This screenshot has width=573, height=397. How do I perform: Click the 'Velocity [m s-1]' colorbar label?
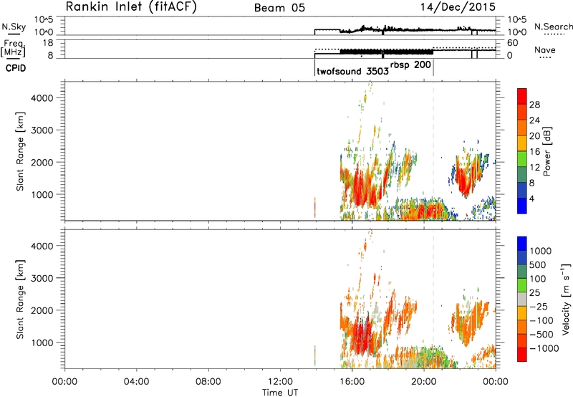tap(566, 299)
